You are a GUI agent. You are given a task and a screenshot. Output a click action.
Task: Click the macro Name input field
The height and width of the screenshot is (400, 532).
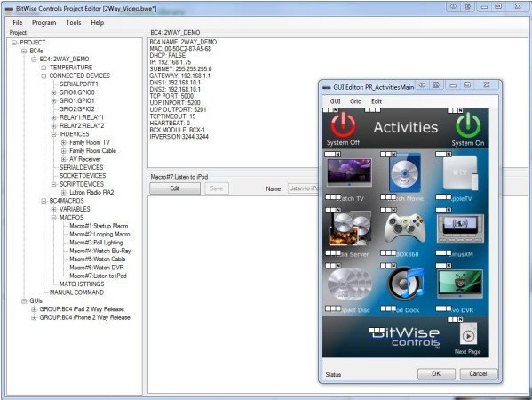click(304, 188)
